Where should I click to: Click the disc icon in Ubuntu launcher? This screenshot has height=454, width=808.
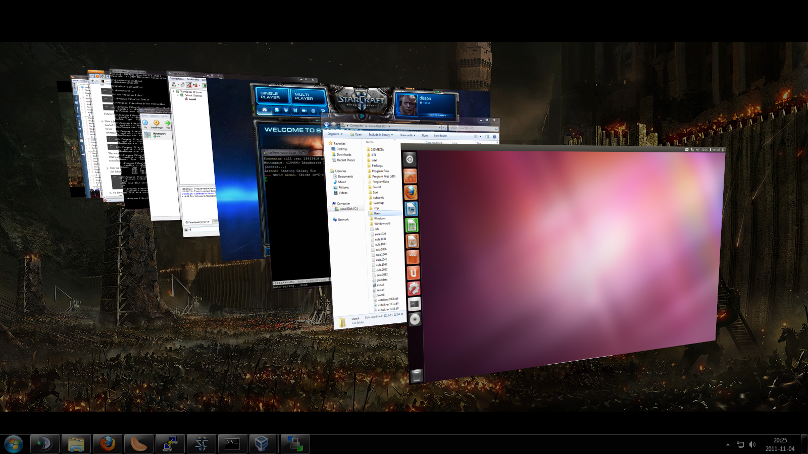pos(415,319)
